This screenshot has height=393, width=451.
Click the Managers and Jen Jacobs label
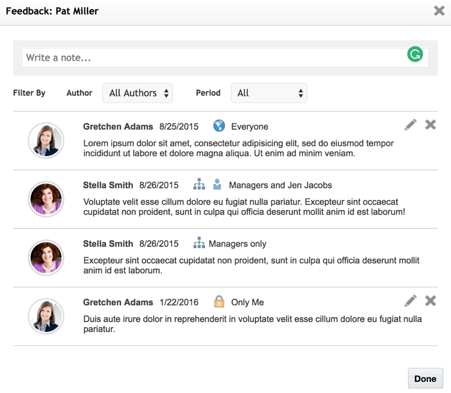[280, 185]
